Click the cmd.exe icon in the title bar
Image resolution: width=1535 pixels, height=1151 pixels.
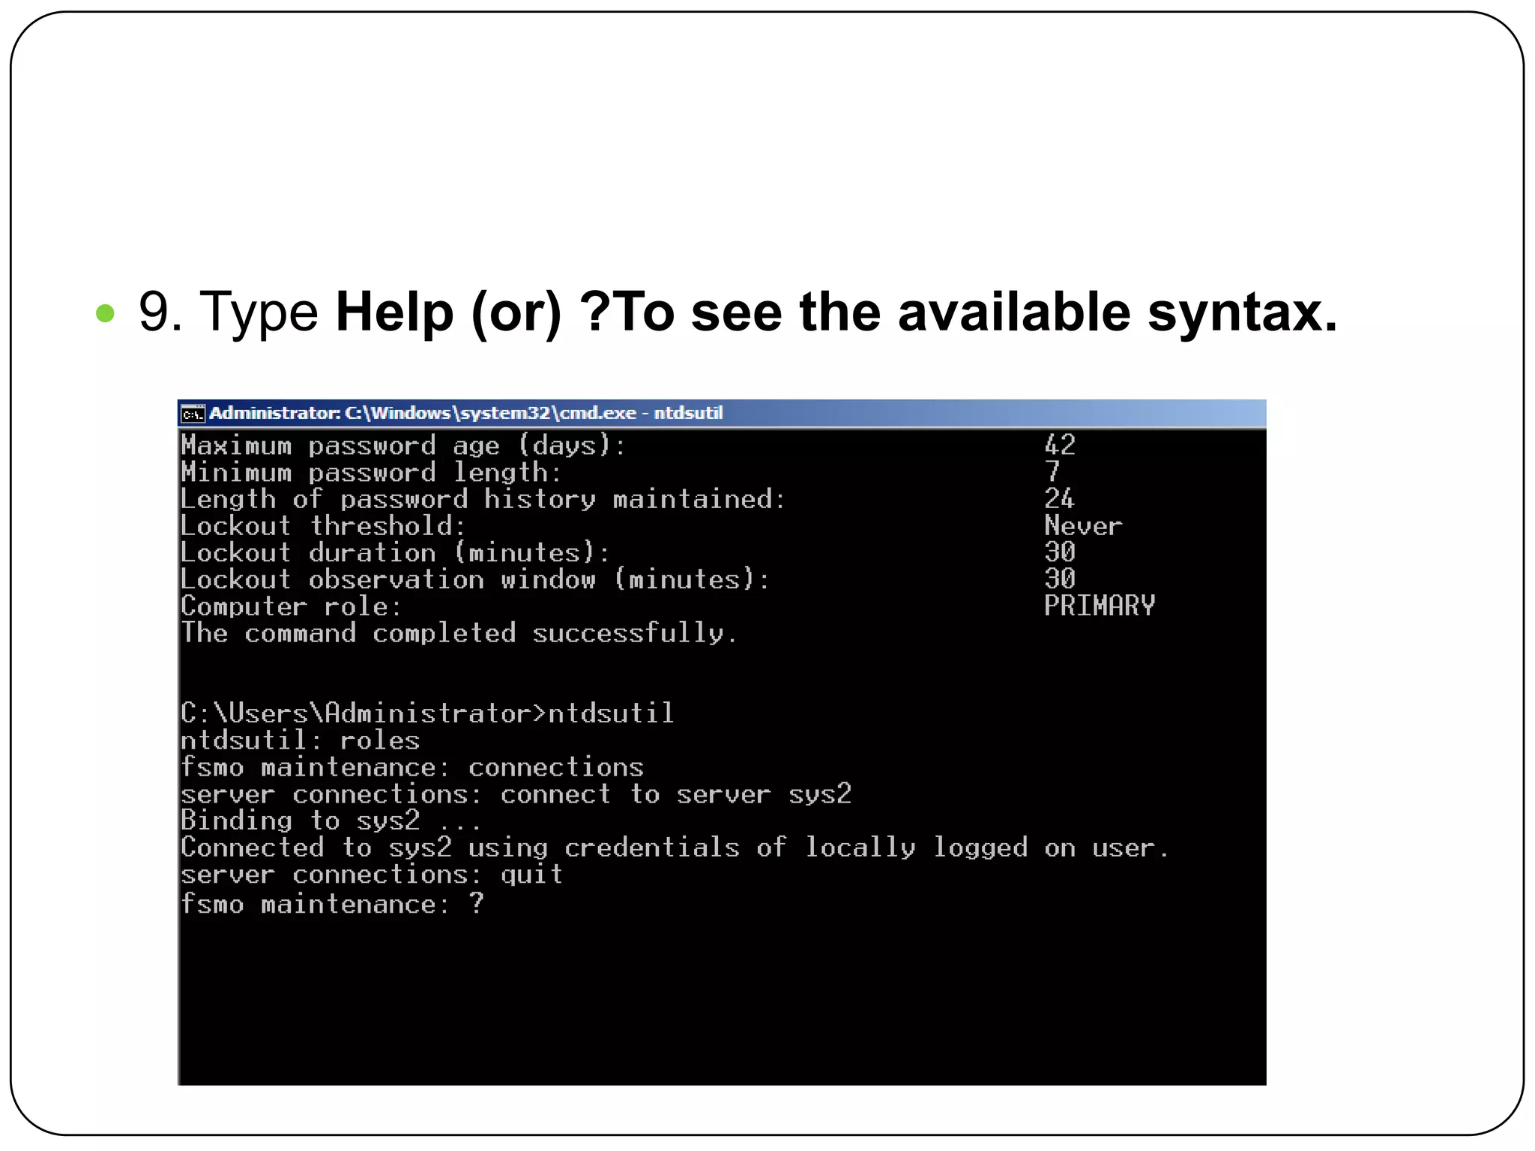pyautogui.click(x=193, y=414)
